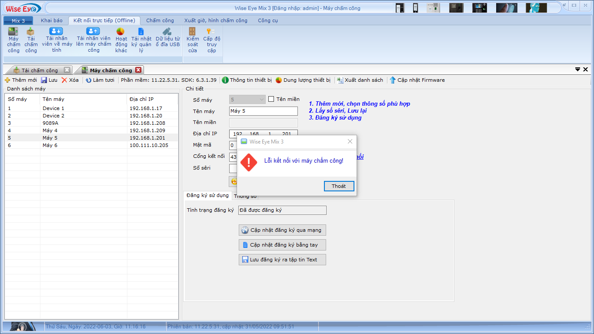Click Tải nhật ký quản lý icon
Viewport: 594px width, 334px height.
[141, 32]
